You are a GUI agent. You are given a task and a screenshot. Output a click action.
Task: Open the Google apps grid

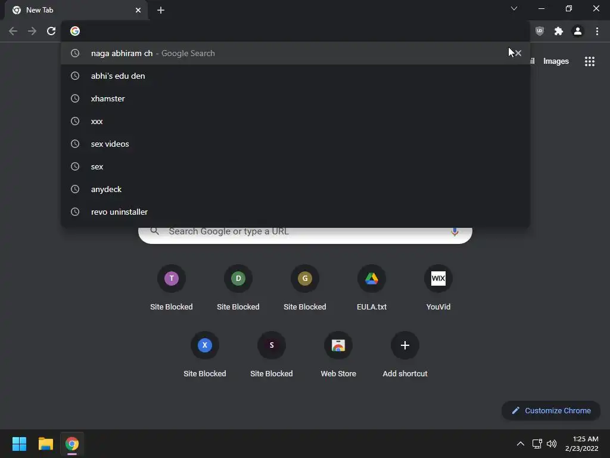[x=590, y=61]
